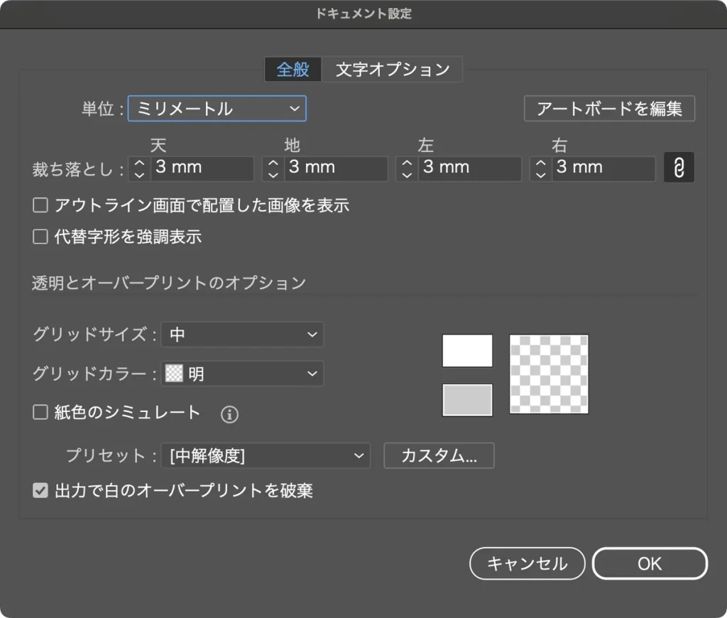Enable 代替字形を強調表示 checkbox
Screen dimensions: 727x618
[40, 237]
